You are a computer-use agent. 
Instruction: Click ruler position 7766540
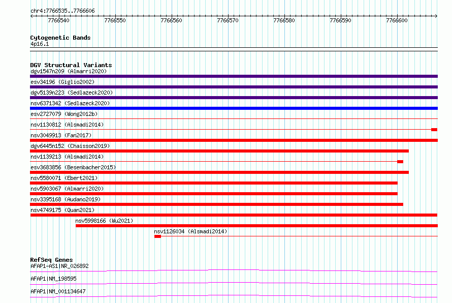pyautogui.click(x=59, y=20)
